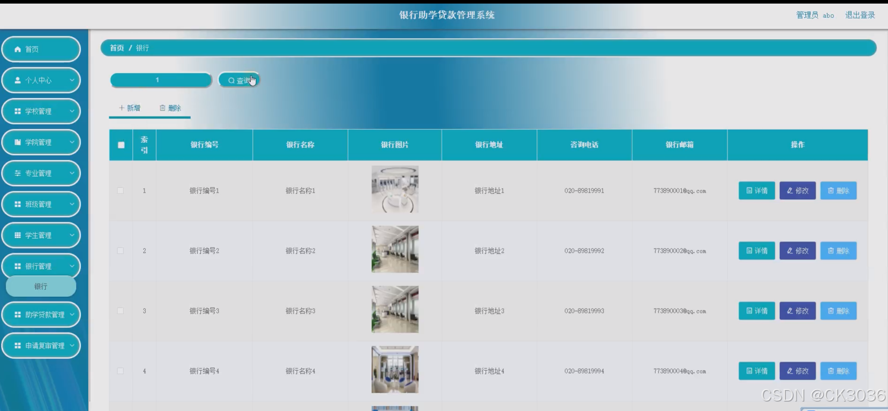
Task: Open 详情 details for 银行编号2
Action: [757, 251]
